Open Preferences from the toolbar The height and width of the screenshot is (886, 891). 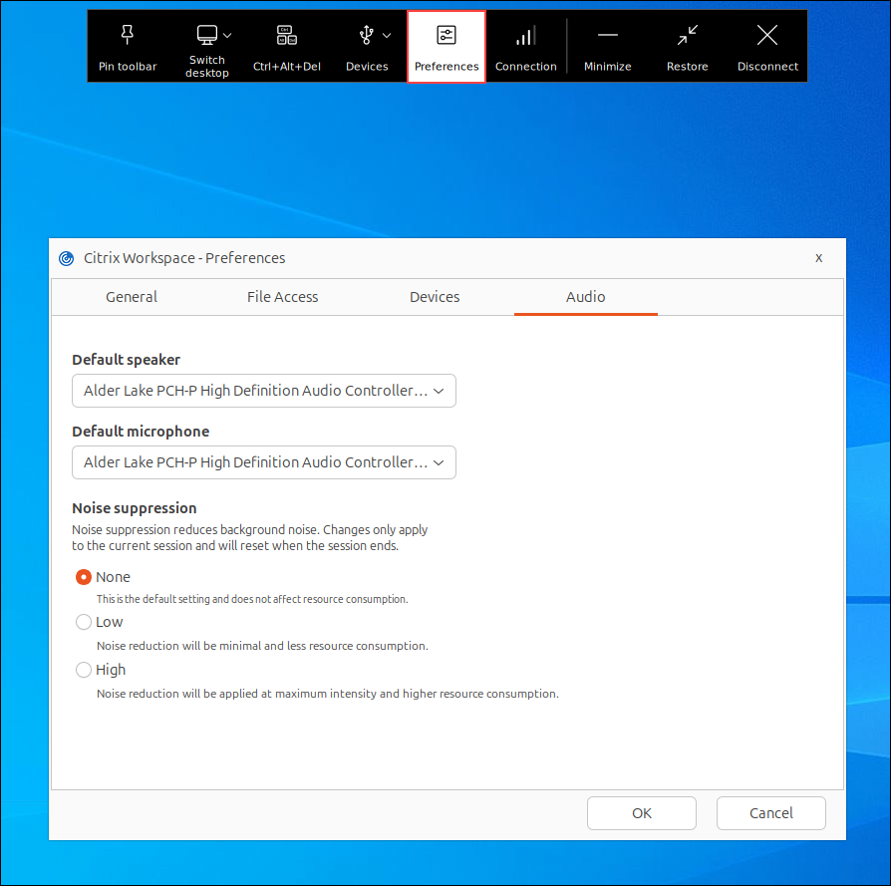click(x=446, y=47)
